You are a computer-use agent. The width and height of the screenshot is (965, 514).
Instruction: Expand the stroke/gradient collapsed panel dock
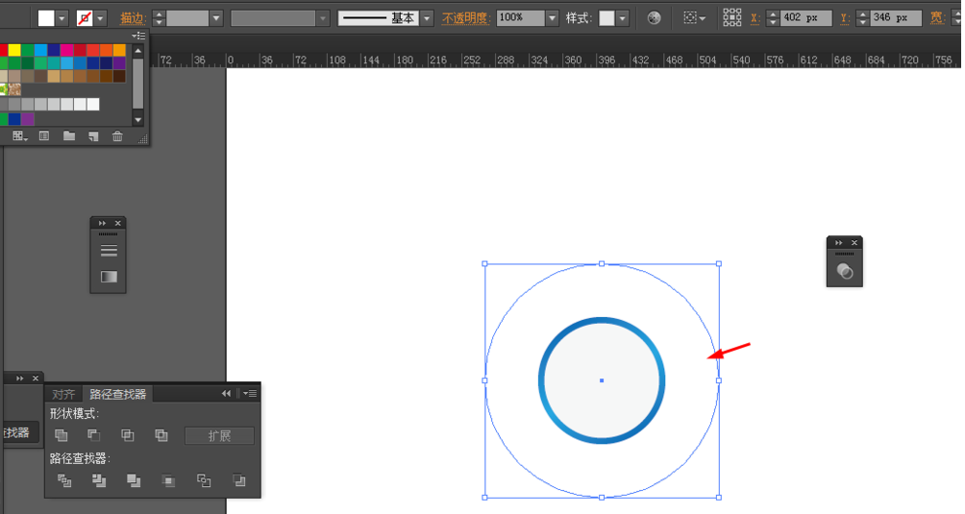(x=102, y=223)
